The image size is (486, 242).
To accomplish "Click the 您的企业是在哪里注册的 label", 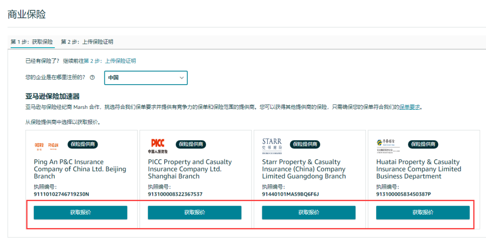I will (55, 78).
